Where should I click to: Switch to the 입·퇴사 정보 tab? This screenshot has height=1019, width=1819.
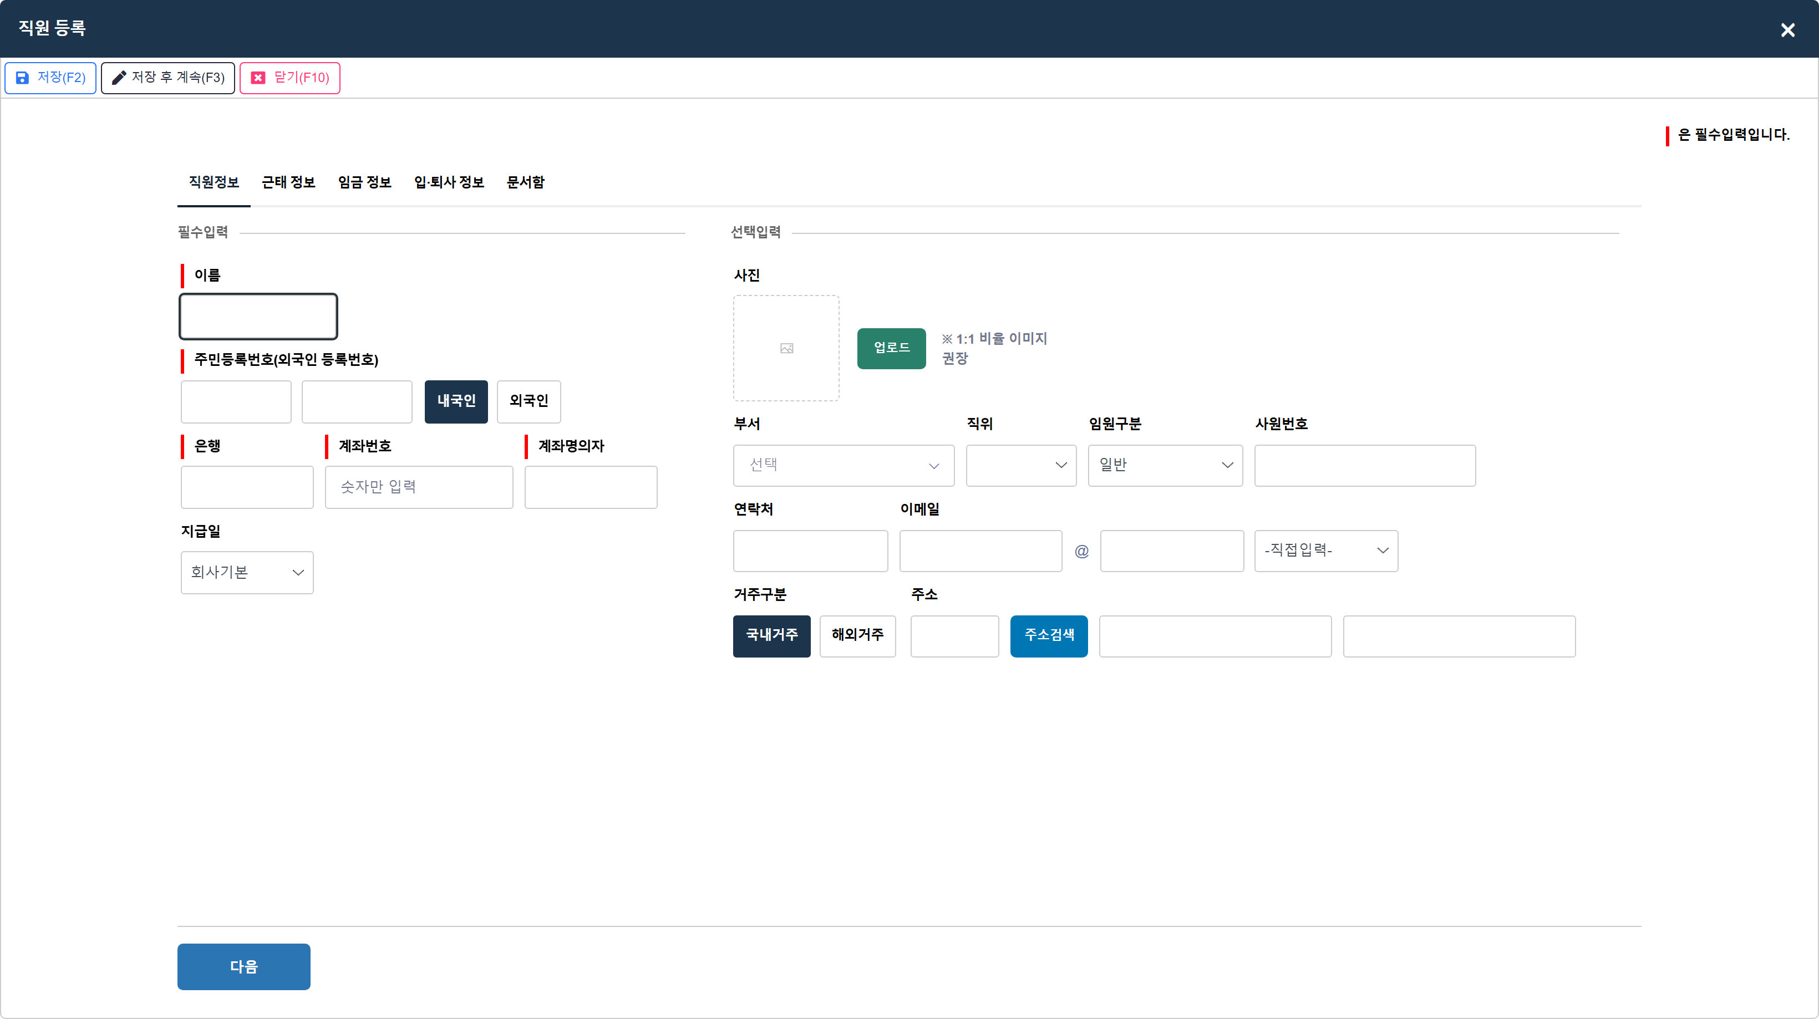[449, 182]
